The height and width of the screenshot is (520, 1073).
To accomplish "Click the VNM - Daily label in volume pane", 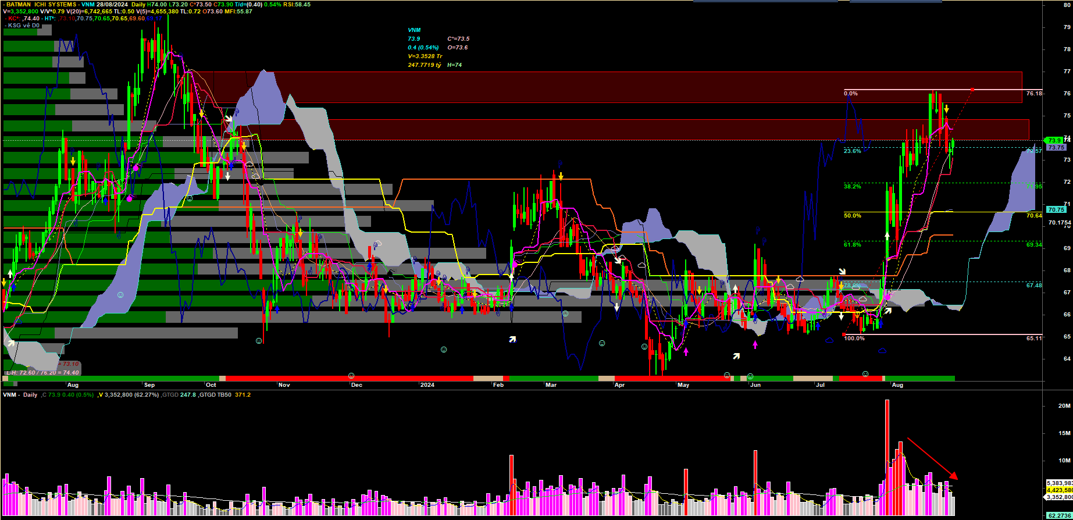I will [x=20, y=395].
